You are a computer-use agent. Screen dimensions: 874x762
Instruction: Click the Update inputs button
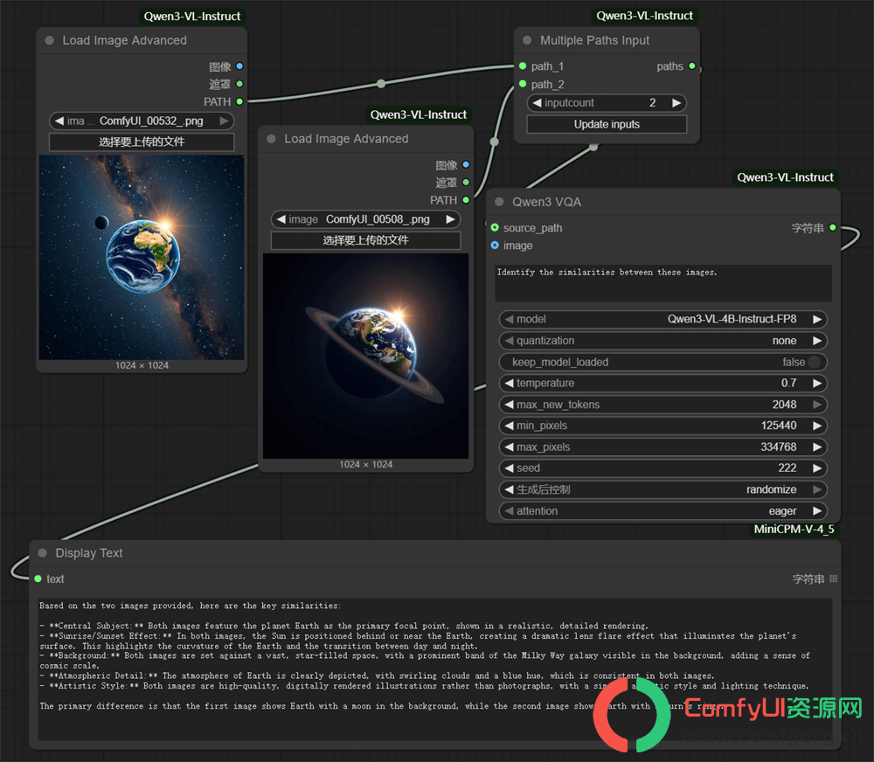tap(607, 124)
